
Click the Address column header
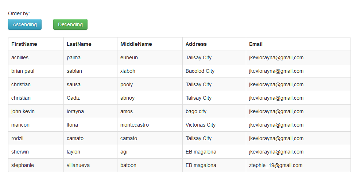(214, 44)
